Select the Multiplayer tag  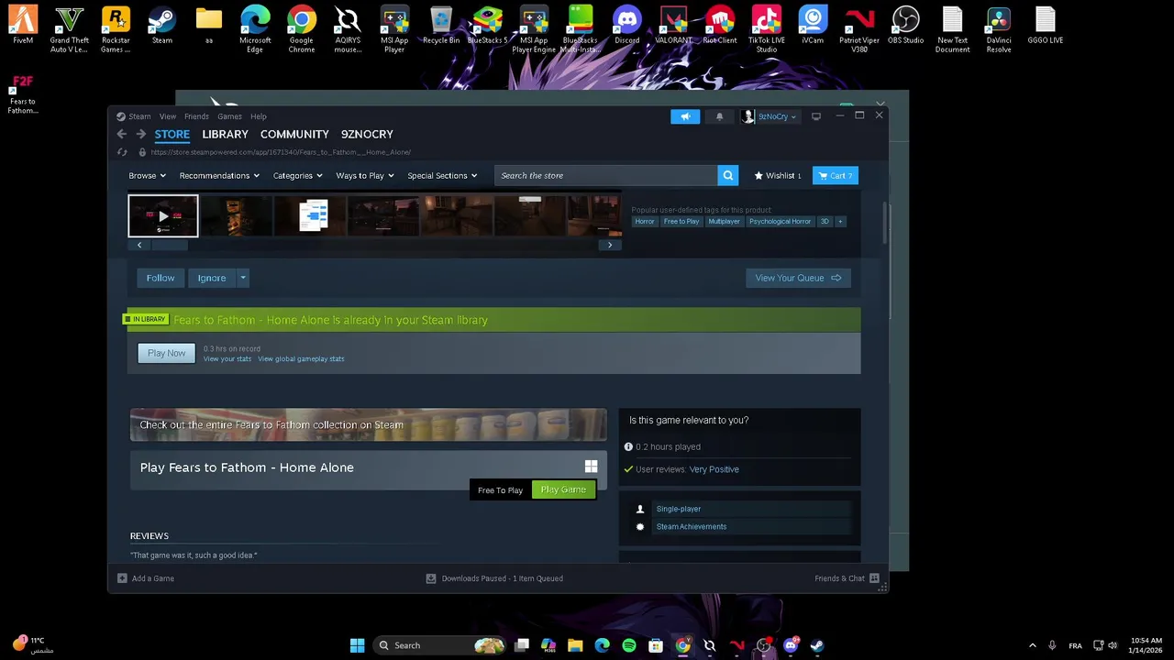click(724, 221)
